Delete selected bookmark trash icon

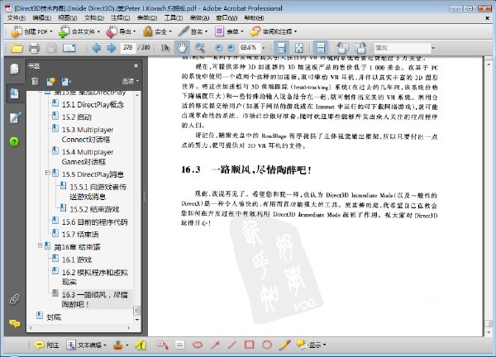point(35,81)
